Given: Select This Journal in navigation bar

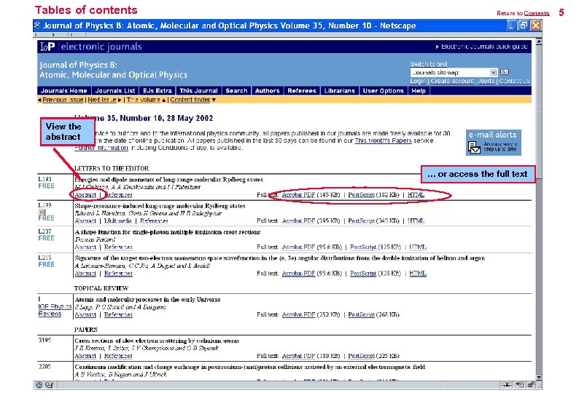Looking at the screenshot, I should tap(198, 91).
